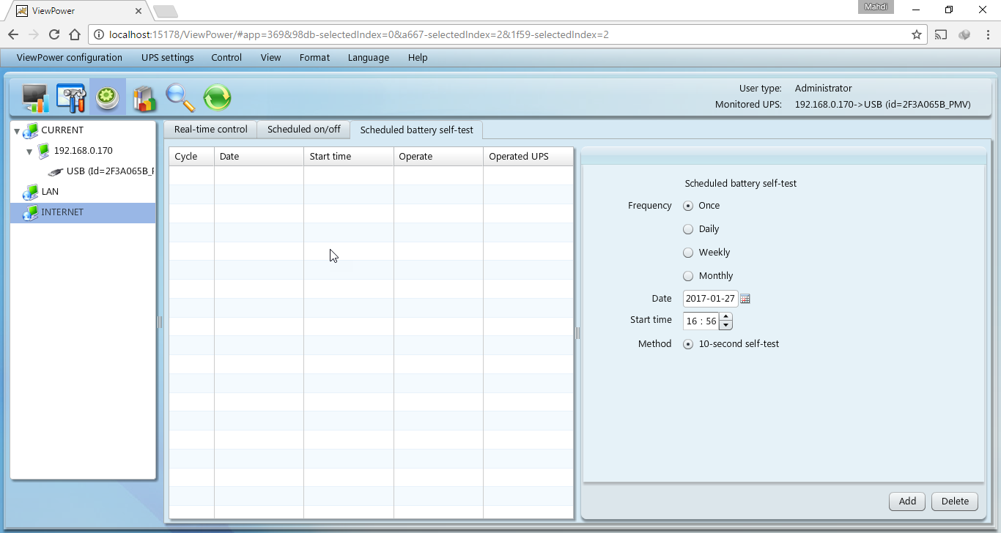Image resolution: width=1001 pixels, height=533 pixels.
Task: Open the UPS settings menu
Action: [x=167, y=58]
